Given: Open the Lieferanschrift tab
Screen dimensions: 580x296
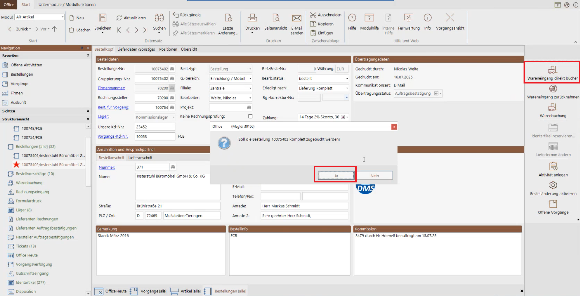Looking at the screenshot, I should [140, 158].
